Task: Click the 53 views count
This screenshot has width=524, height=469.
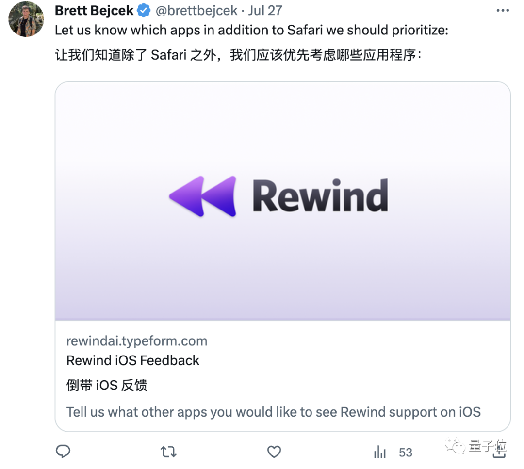Action: coord(406,453)
